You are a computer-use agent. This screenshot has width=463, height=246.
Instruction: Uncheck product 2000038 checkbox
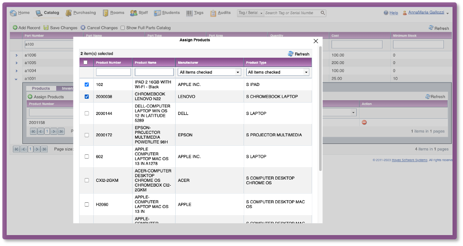click(87, 96)
